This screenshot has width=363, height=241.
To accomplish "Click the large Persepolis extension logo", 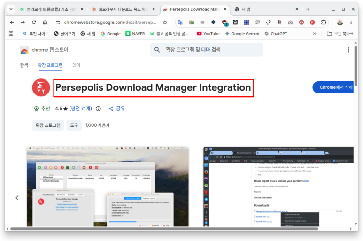I will (x=41, y=87).
